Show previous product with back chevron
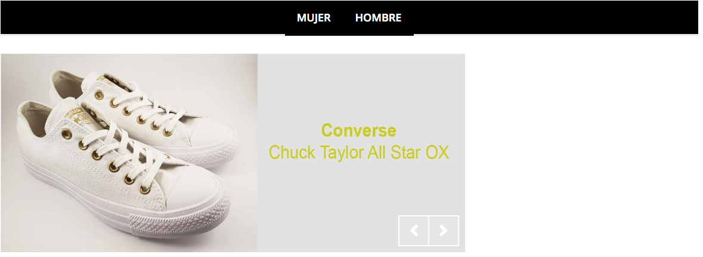This screenshot has height=257, width=703. click(413, 231)
